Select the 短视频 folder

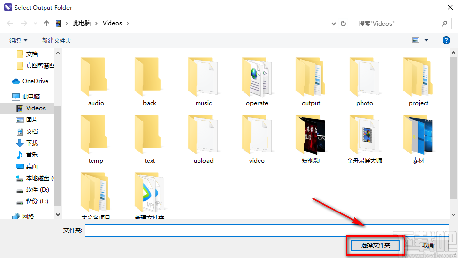tap(311, 139)
